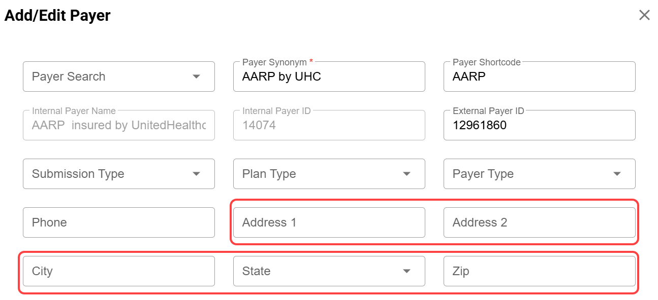
Task: Open the Payer Search dropdown arrow
Action: tap(196, 77)
